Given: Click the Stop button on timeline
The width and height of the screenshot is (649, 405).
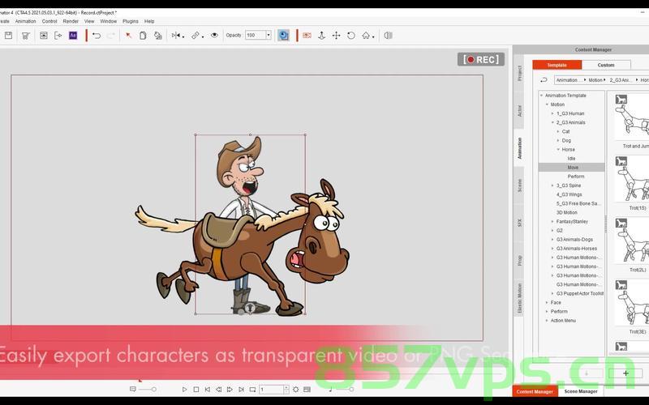Looking at the screenshot, I should (x=196, y=390).
